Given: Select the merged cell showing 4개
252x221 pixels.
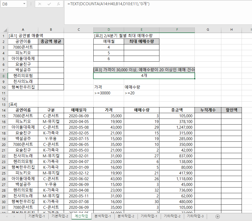Looking at the screenshot, I should [144, 76].
